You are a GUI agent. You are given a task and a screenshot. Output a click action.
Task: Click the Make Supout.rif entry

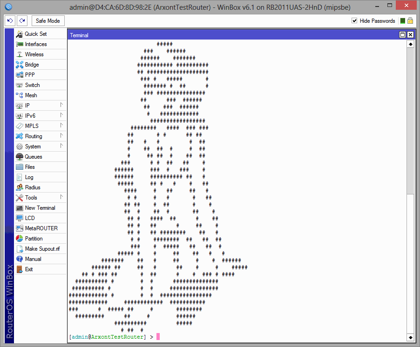(42, 249)
